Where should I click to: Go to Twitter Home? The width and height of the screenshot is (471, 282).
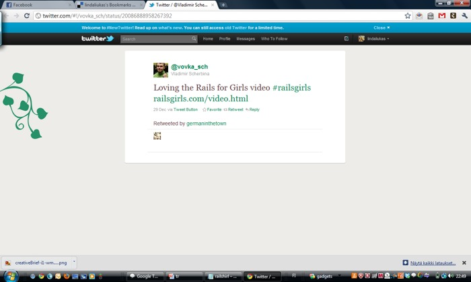(208, 39)
